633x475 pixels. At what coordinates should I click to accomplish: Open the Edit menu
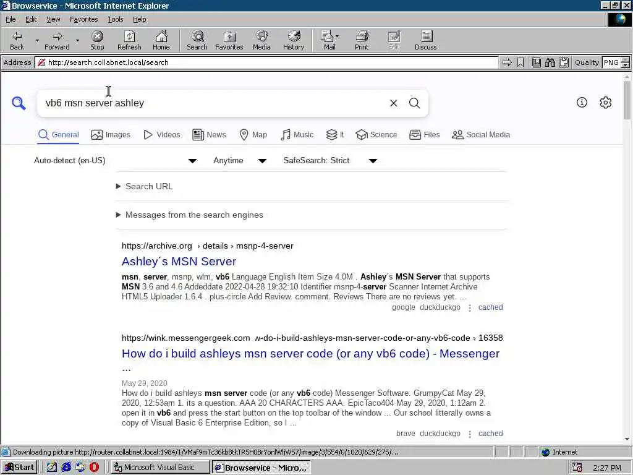31,19
